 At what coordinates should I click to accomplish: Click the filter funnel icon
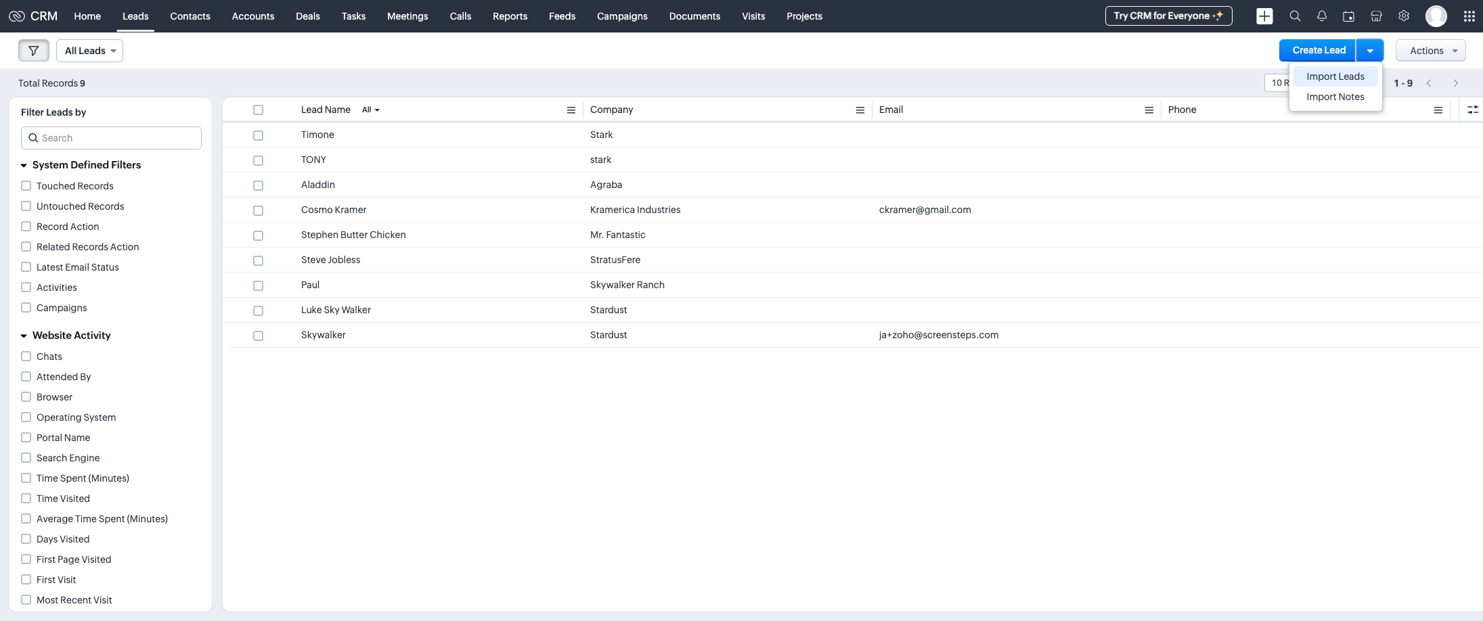[33, 51]
